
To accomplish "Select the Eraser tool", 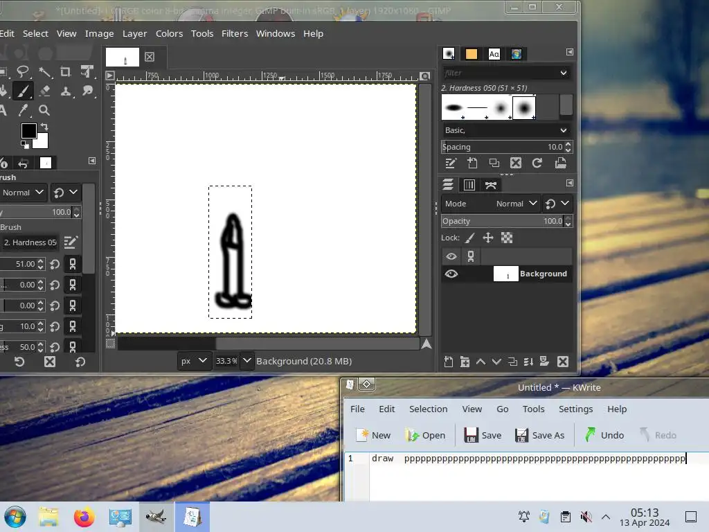I will (x=45, y=91).
